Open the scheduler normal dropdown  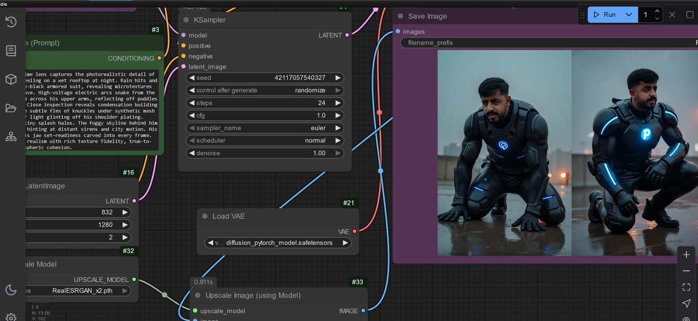coord(265,140)
